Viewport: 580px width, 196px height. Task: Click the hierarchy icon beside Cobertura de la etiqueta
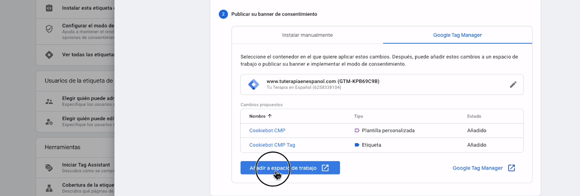[x=49, y=188]
